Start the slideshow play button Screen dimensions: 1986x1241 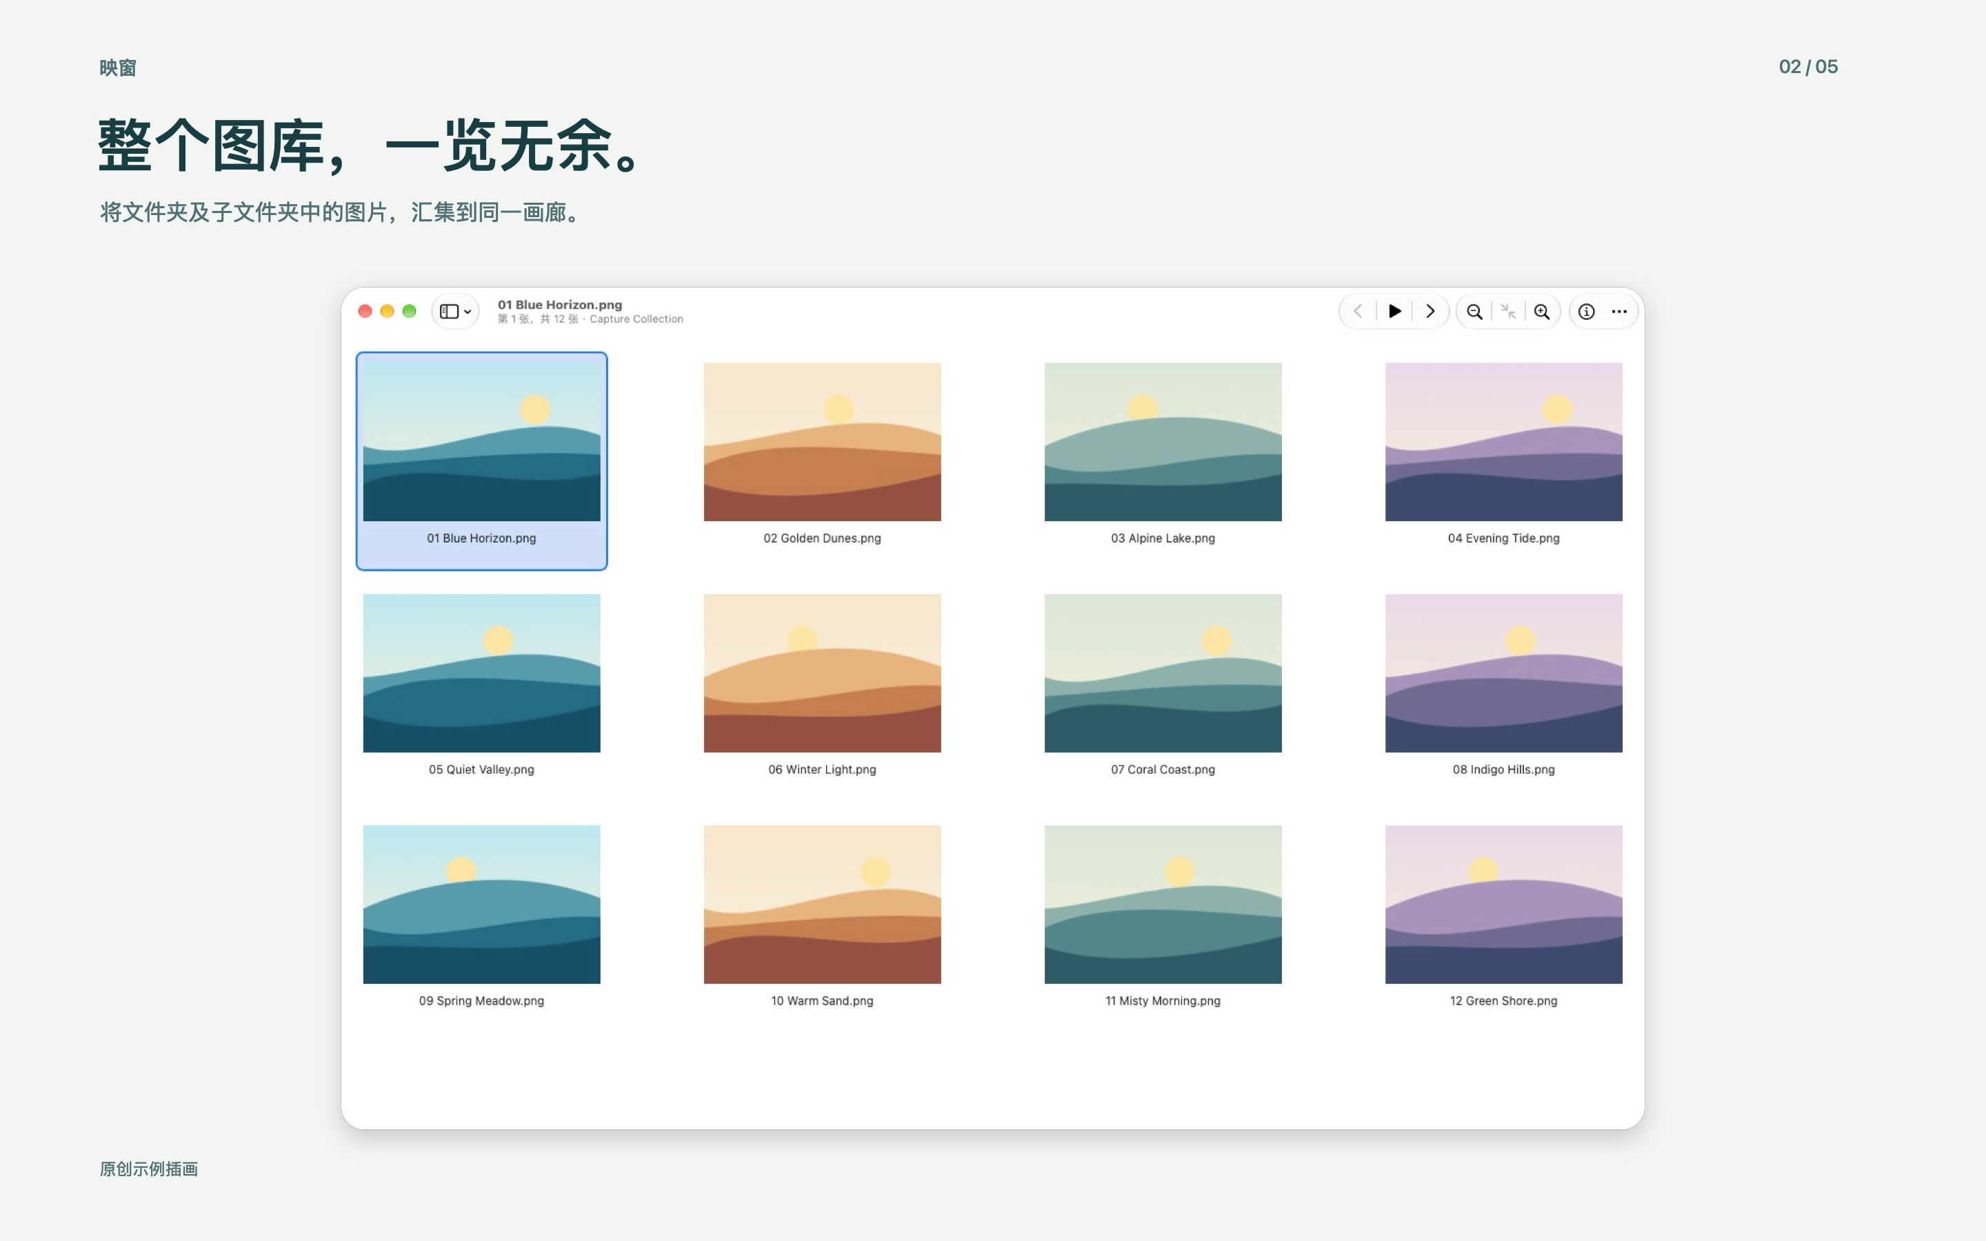1394,312
